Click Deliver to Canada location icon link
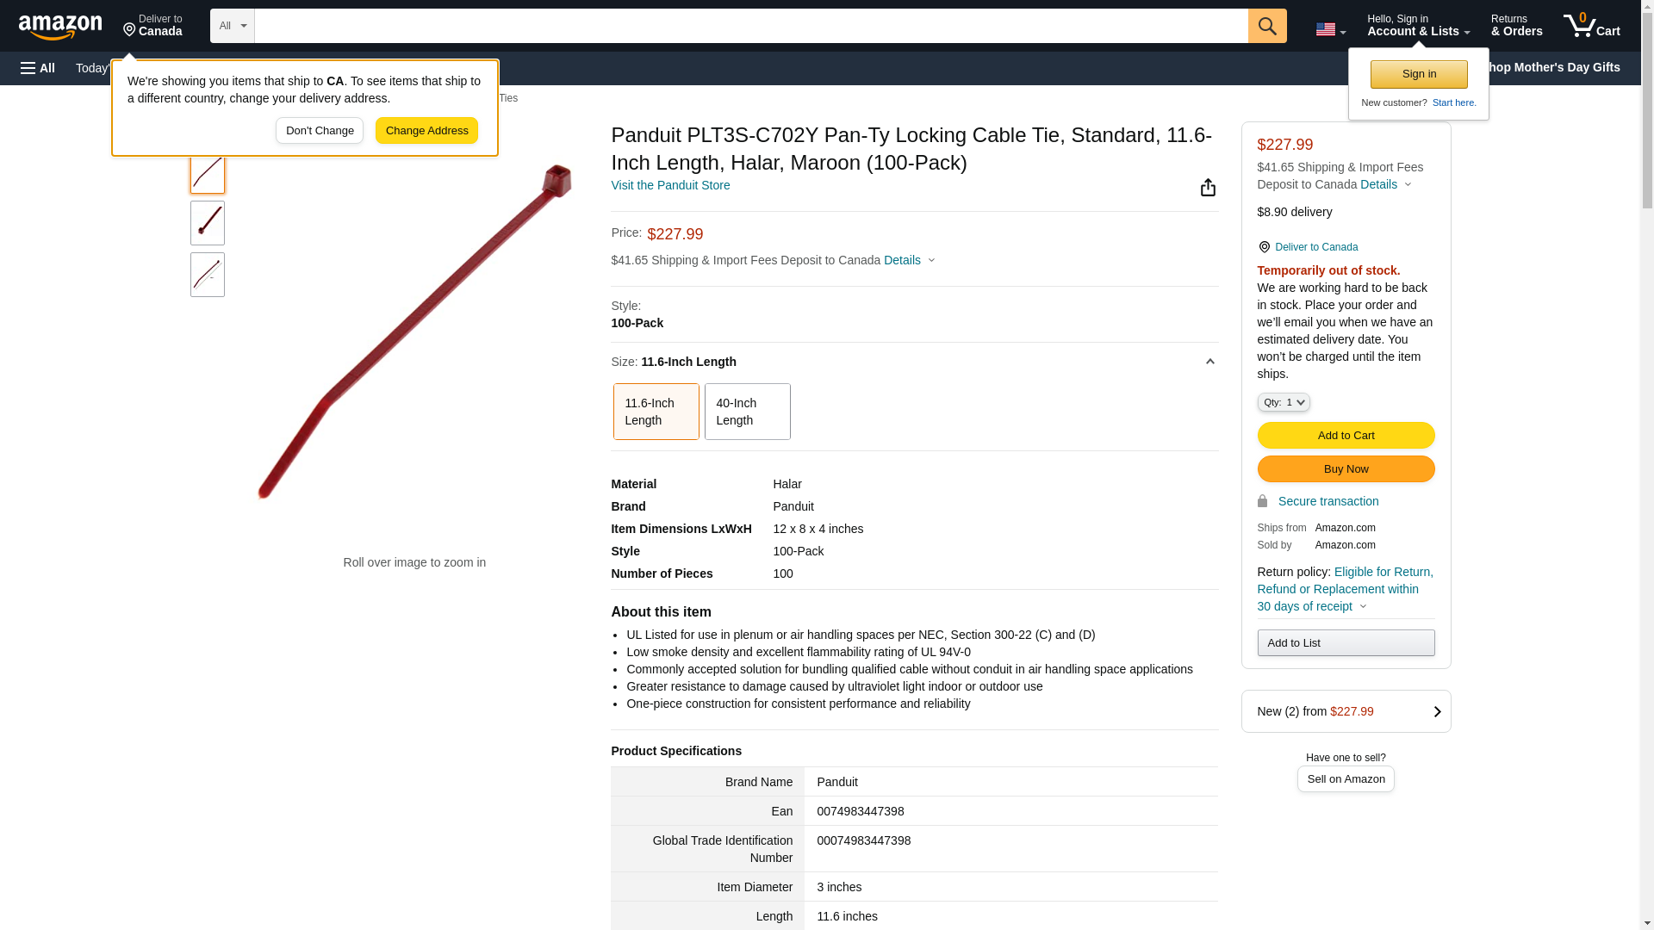The width and height of the screenshot is (1654, 930). (x=1308, y=247)
